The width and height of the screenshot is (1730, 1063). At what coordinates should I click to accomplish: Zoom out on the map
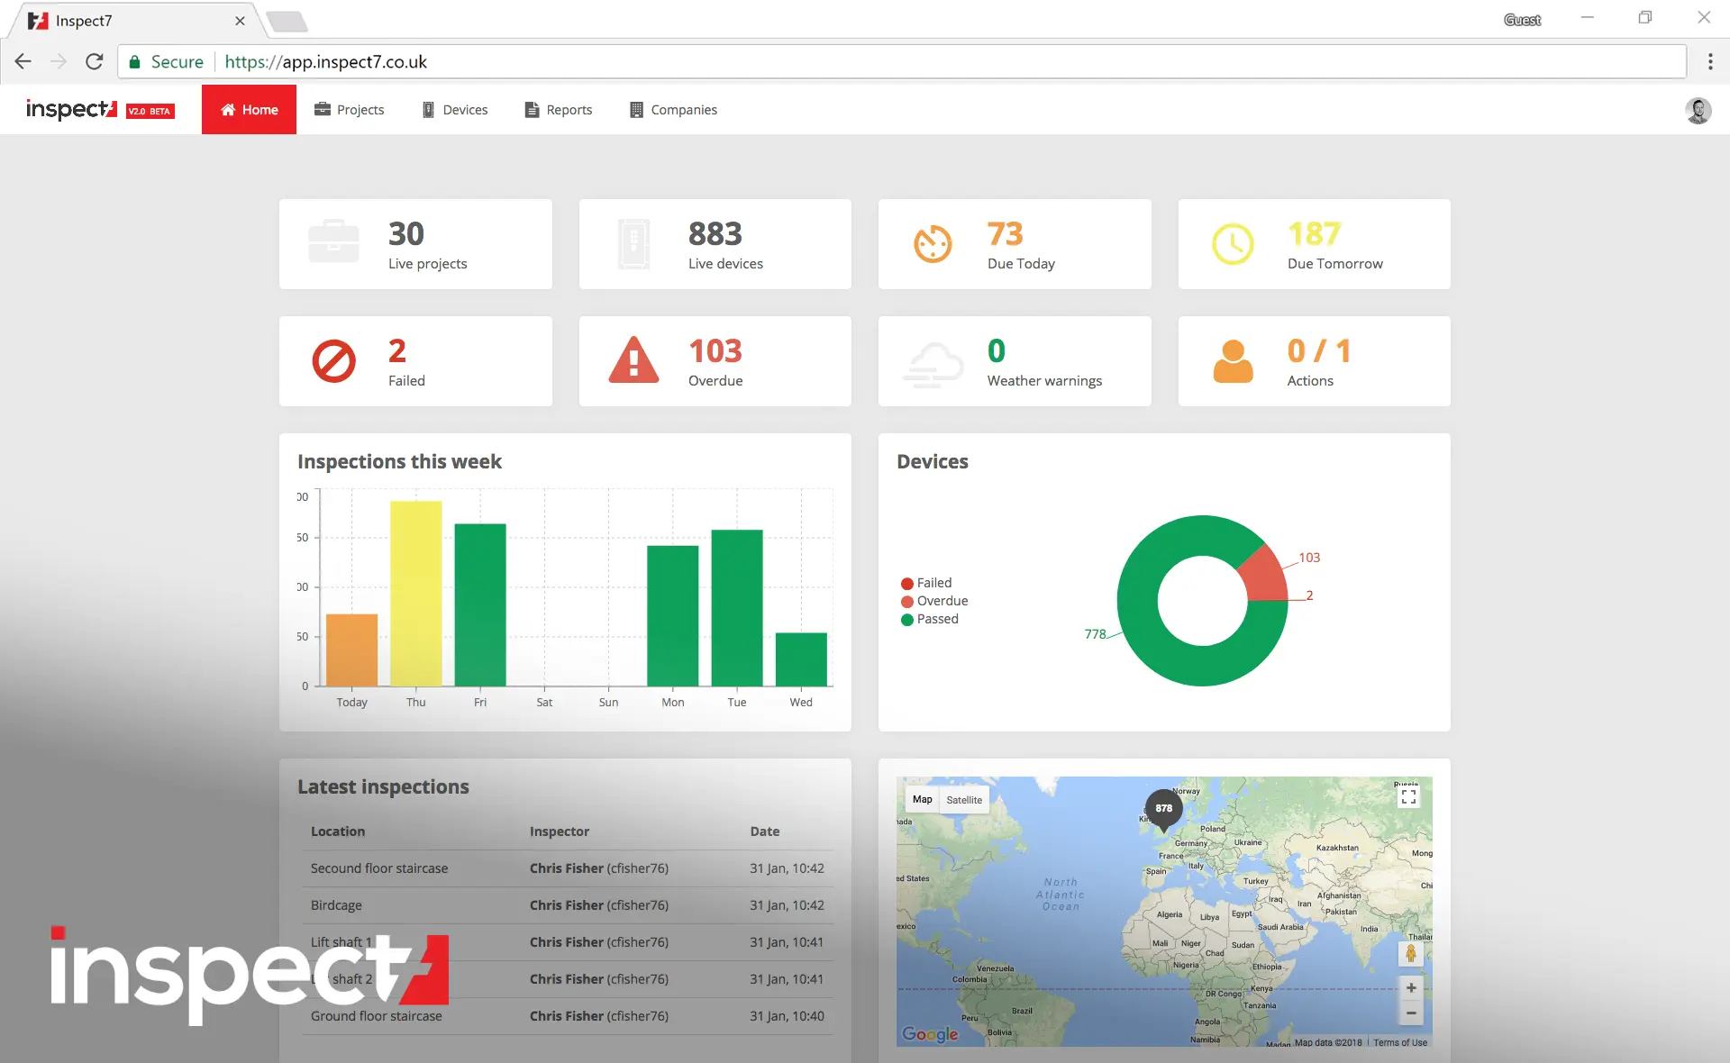[1411, 1013]
